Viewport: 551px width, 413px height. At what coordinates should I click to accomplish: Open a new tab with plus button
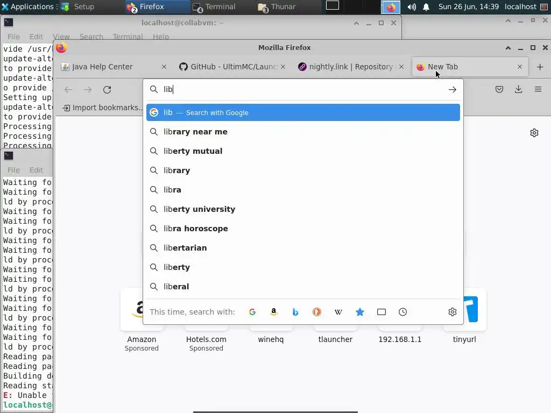pos(540,67)
